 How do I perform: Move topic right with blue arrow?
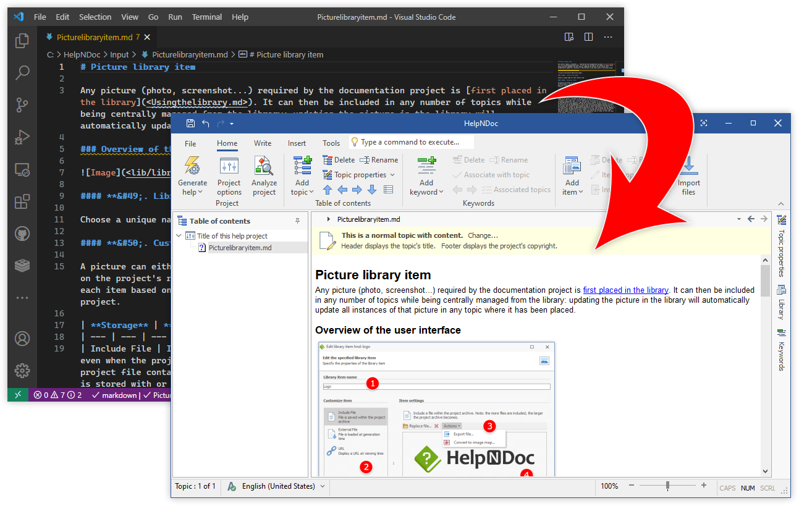tap(357, 190)
